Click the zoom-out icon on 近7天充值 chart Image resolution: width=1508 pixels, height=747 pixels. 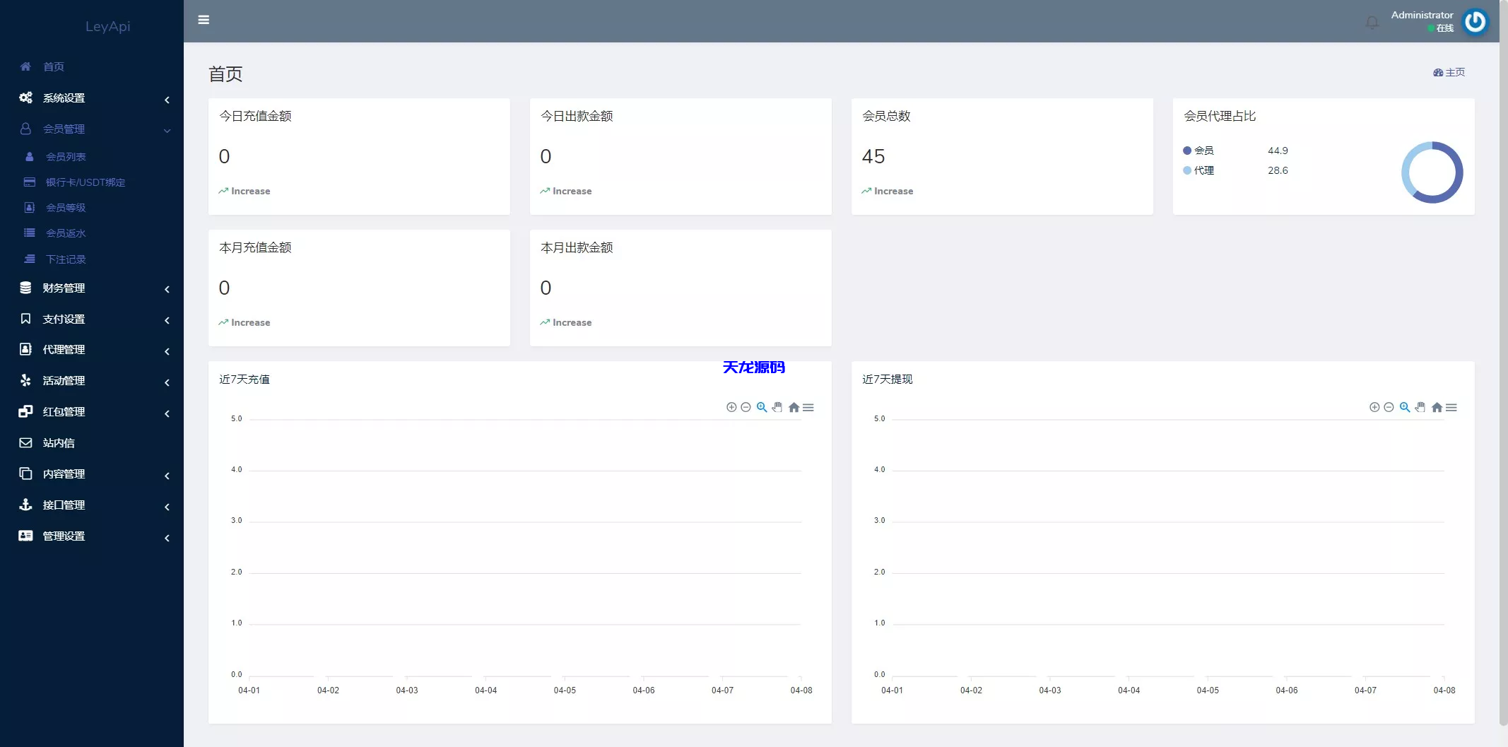coord(746,407)
